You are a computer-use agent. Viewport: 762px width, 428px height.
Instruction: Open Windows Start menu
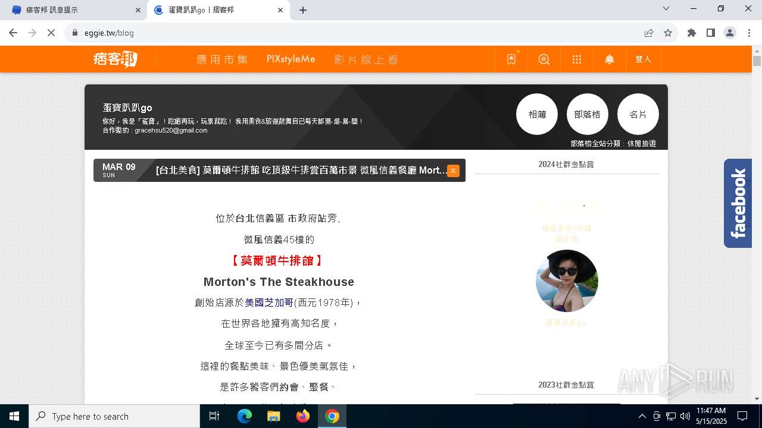click(14, 416)
